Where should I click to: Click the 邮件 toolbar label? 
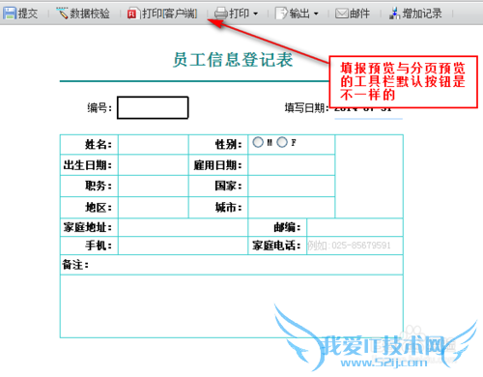coord(359,14)
